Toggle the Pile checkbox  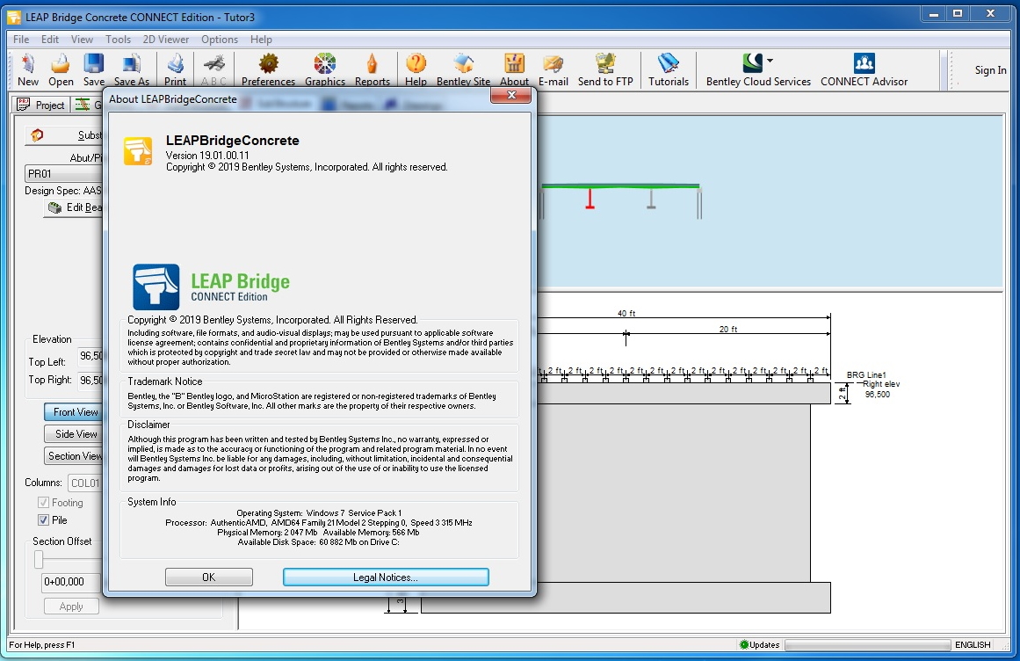point(43,519)
